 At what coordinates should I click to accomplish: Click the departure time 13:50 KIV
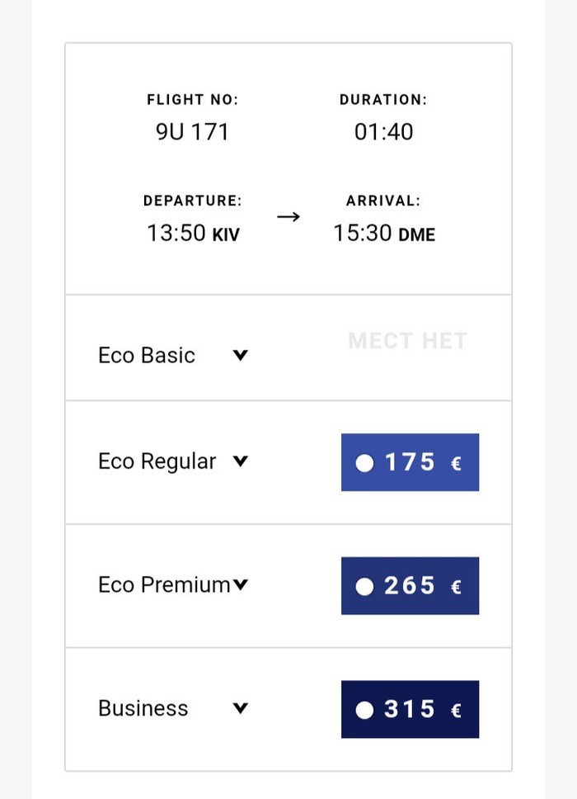[x=193, y=234]
